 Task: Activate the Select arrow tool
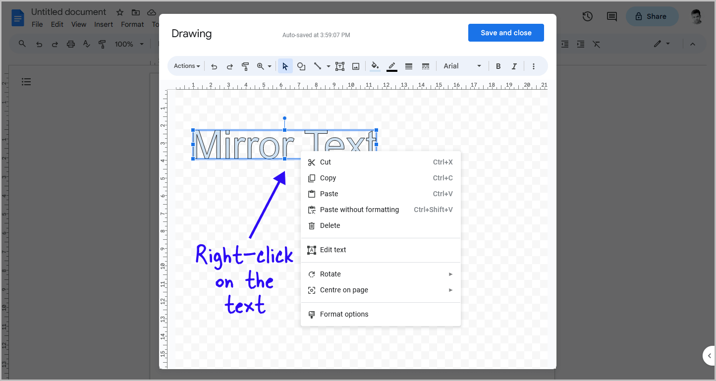(x=285, y=66)
